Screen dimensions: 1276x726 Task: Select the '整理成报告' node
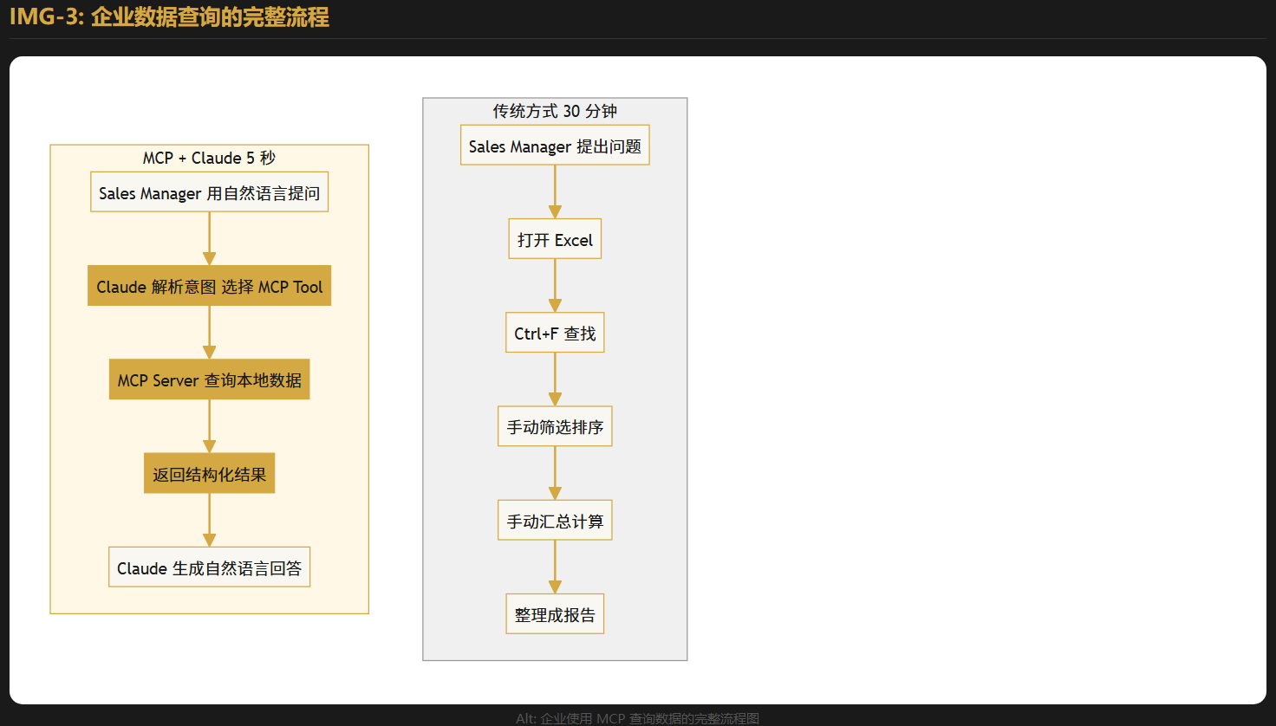tap(555, 614)
